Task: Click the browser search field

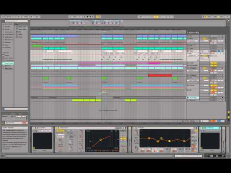Action: 16,21
